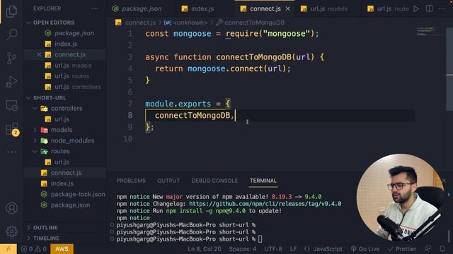
Task: Click the Prettier status item
Action: [x=402, y=249]
